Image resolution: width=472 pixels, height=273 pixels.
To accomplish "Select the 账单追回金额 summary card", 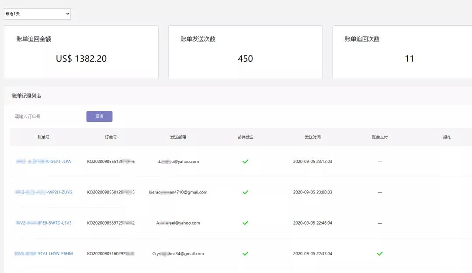I will (x=81, y=52).
